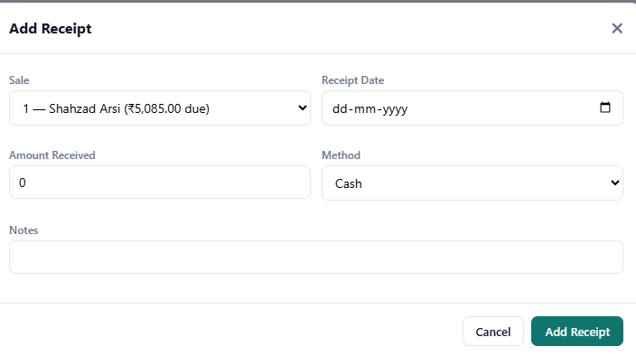Click the Sale field label
This screenshot has width=636, height=356.
(x=19, y=80)
